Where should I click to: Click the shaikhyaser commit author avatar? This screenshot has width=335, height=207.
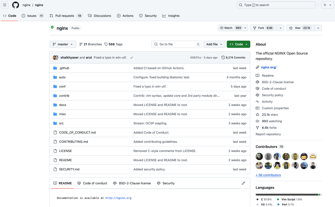[x=55, y=57]
